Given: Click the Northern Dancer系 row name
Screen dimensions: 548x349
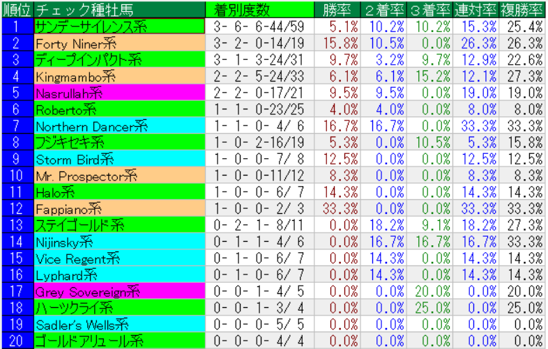Looking at the screenshot, I should 119,125.
